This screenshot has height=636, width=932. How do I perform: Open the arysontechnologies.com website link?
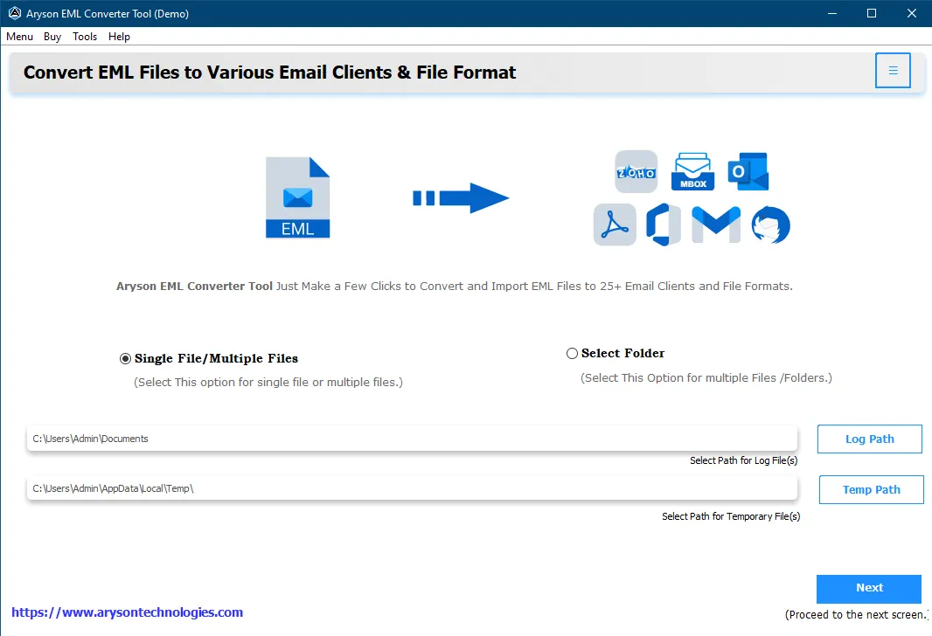(127, 612)
